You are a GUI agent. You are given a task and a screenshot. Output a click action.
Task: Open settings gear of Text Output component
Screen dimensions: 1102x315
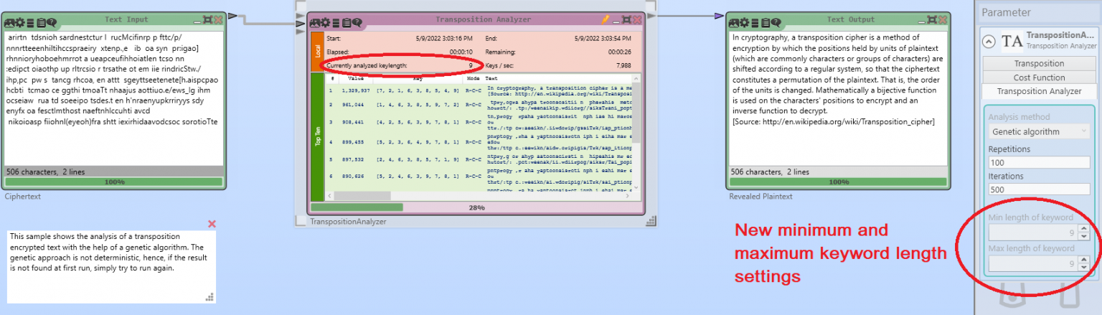pos(745,23)
